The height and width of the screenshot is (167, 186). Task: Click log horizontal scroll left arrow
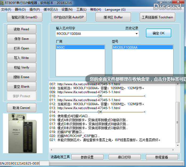[51, 150]
